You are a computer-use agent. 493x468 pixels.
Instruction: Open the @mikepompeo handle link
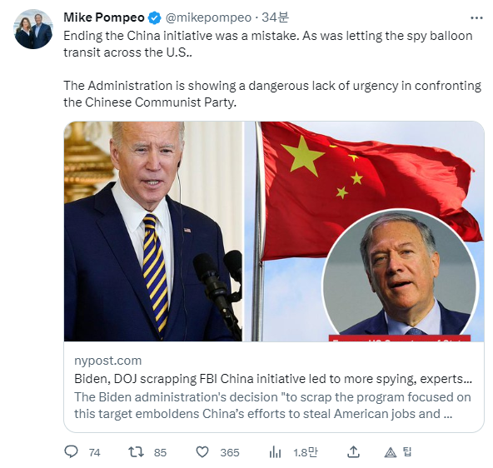click(208, 17)
